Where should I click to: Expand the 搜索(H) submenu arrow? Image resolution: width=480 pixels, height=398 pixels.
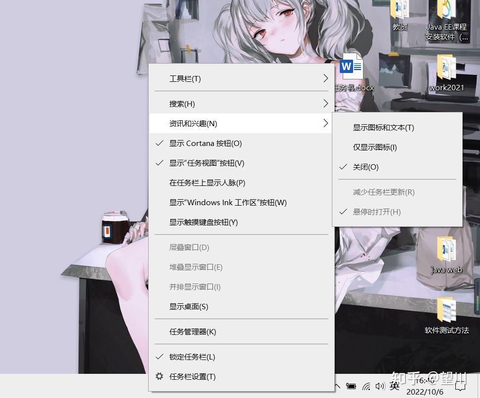click(326, 104)
